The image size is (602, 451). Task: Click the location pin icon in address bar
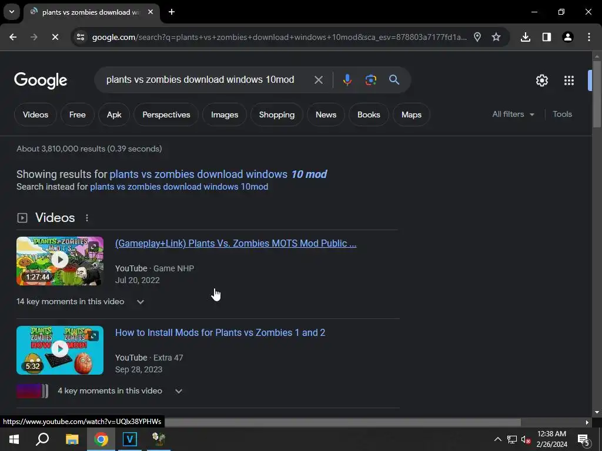[477, 37]
